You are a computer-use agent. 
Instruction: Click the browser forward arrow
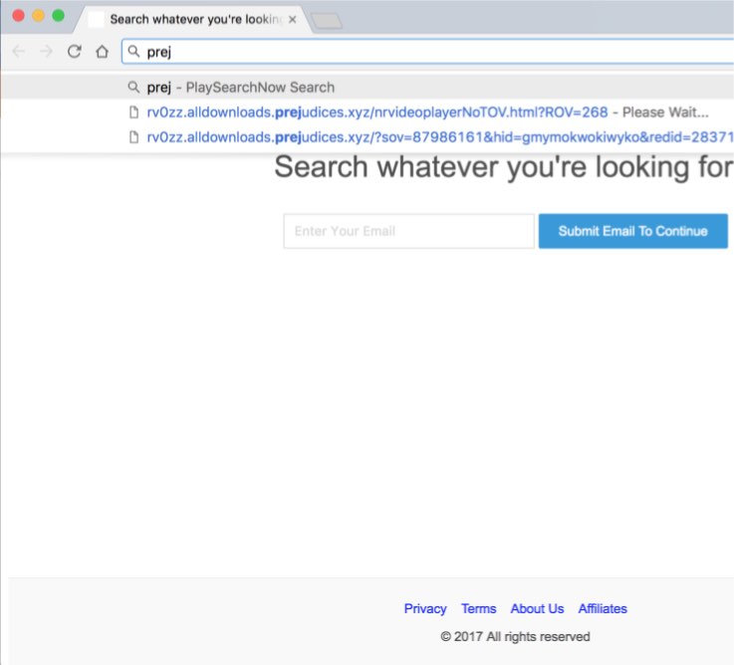tap(46, 52)
